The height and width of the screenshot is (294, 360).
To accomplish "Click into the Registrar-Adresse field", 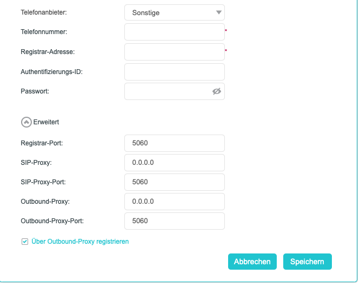I will pos(174,52).
